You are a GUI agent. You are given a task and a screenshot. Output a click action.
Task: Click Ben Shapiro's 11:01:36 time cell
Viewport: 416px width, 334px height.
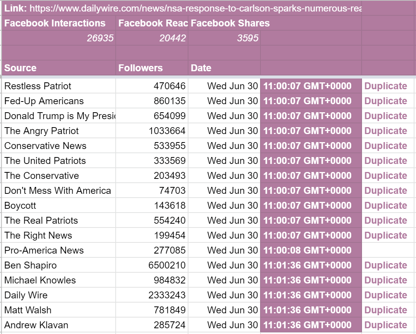click(x=311, y=265)
